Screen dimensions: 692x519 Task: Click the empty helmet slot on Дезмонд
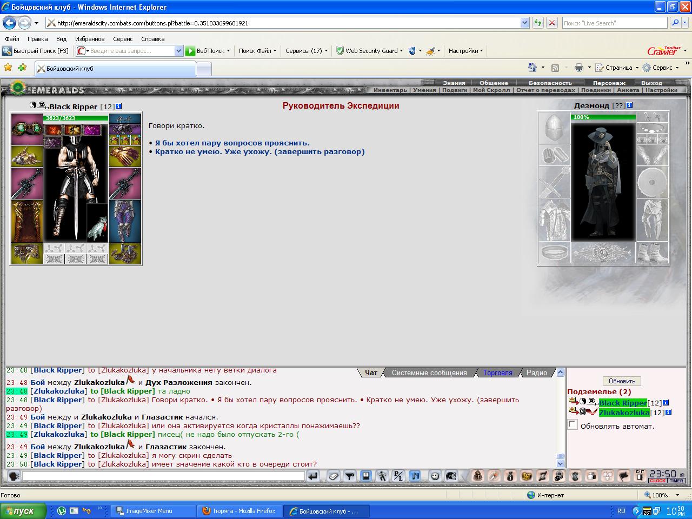(554, 128)
